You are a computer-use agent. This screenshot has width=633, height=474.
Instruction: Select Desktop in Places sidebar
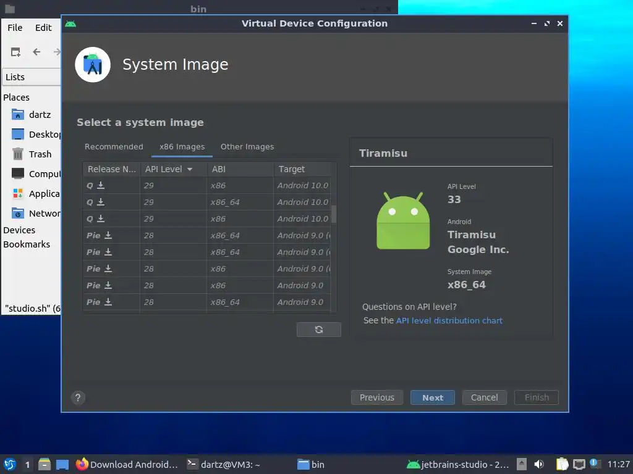coord(36,134)
